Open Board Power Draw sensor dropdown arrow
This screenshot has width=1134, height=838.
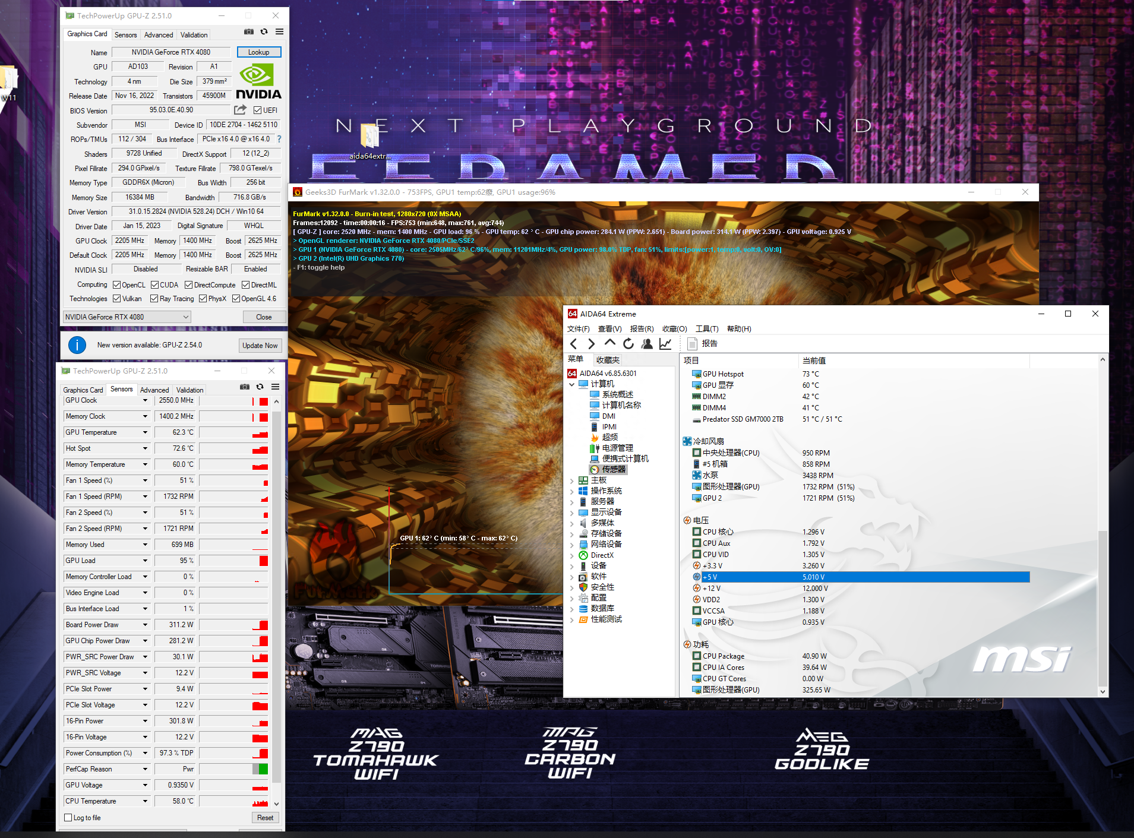[145, 625]
